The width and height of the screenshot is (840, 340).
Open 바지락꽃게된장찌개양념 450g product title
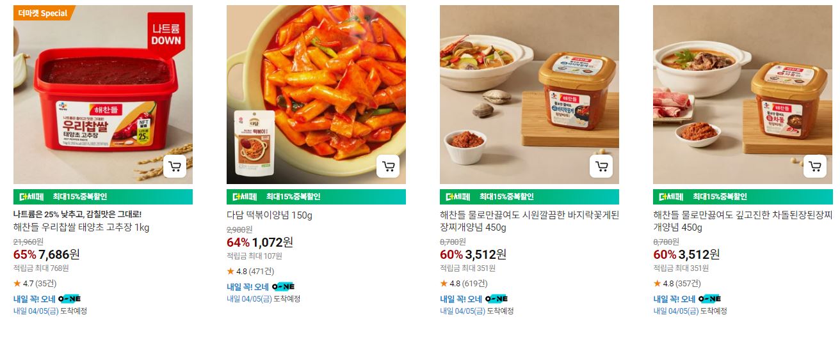click(529, 221)
